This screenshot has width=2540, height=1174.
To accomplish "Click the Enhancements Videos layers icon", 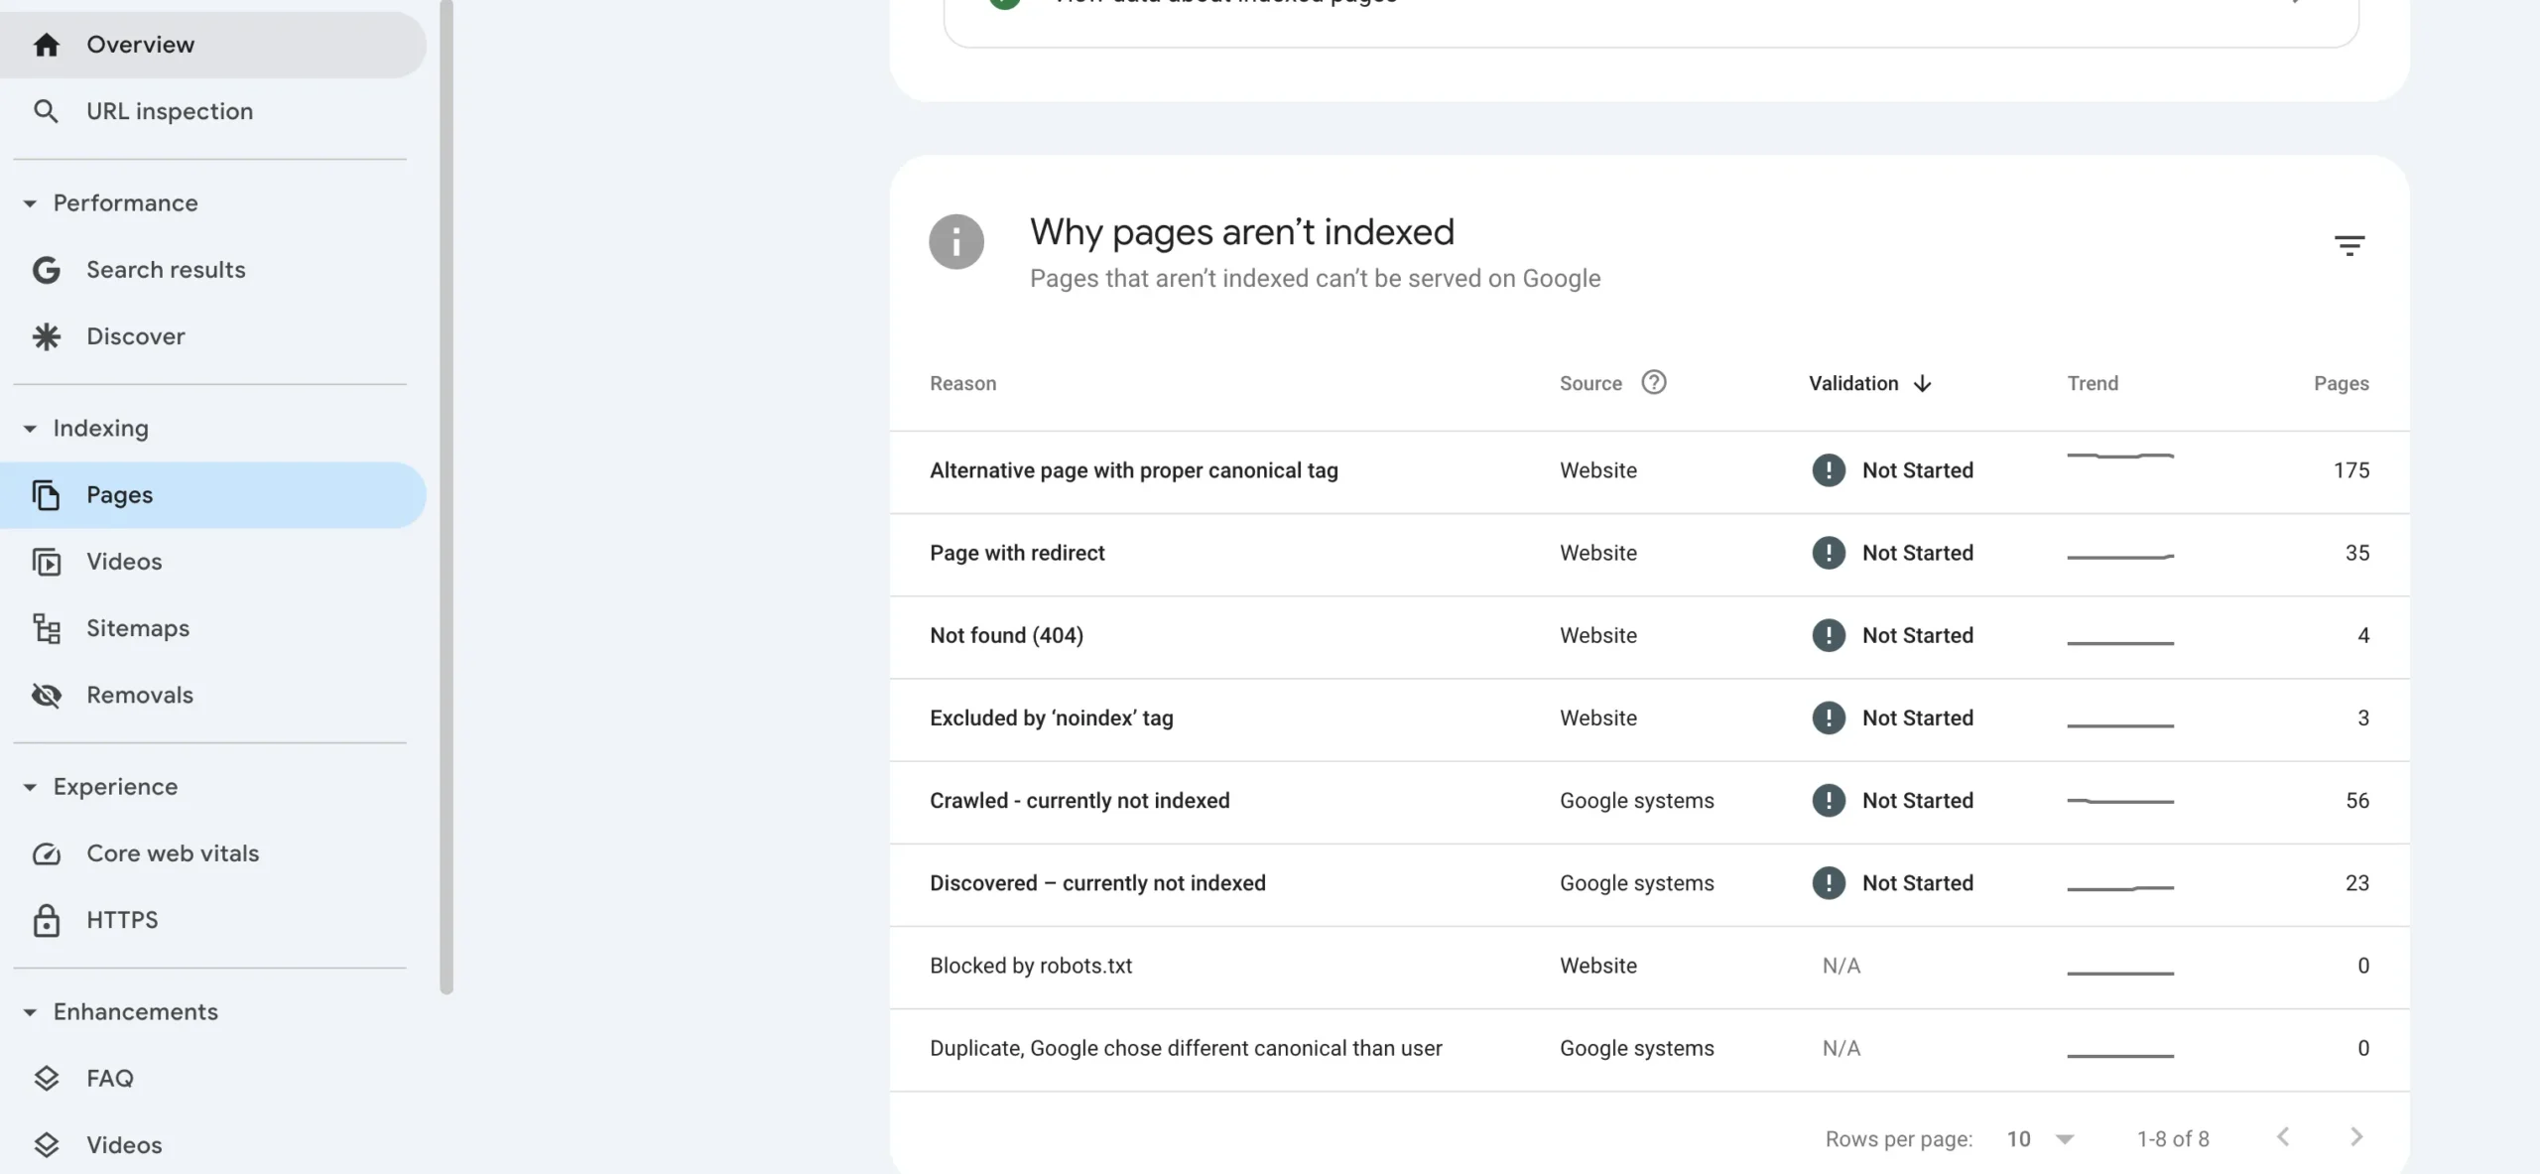I will [x=46, y=1145].
